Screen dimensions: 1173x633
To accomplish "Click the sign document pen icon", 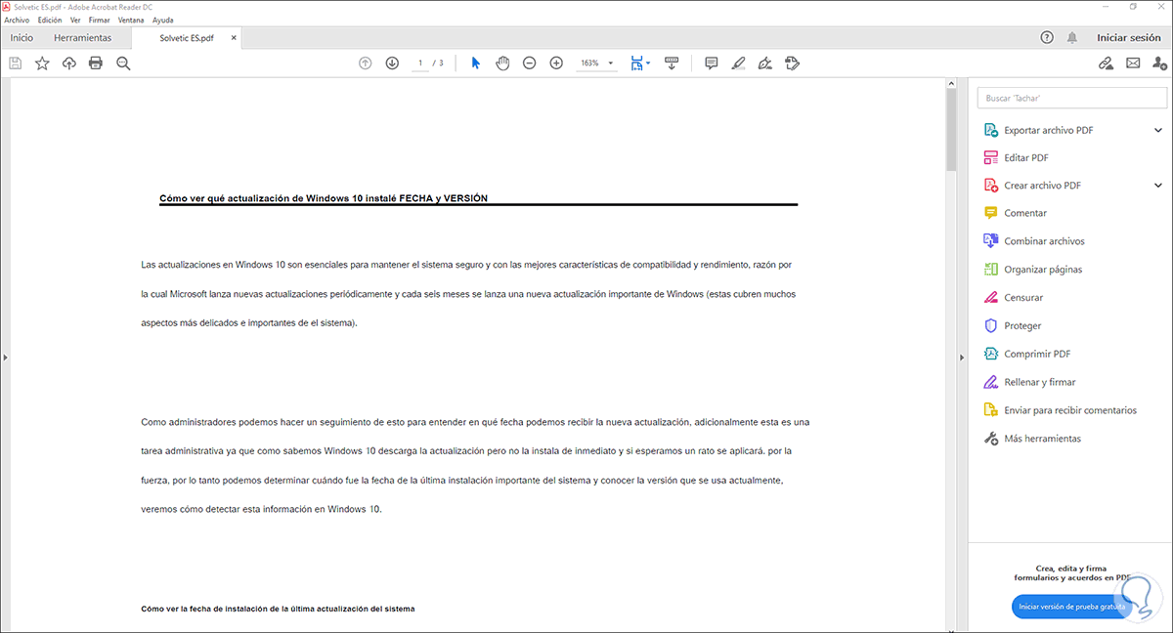I will (x=765, y=63).
